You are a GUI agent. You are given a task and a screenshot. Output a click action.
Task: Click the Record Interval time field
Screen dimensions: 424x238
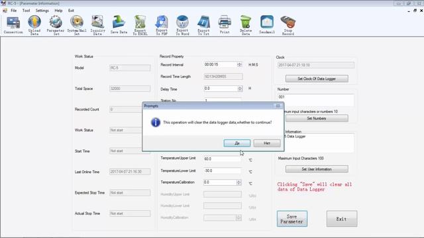(x=221, y=65)
